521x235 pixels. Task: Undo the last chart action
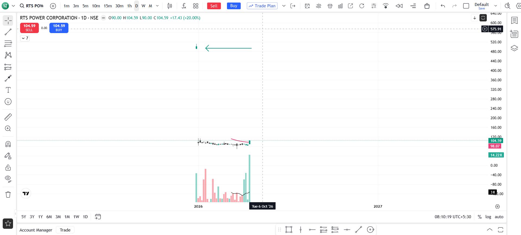pos(443,6)
